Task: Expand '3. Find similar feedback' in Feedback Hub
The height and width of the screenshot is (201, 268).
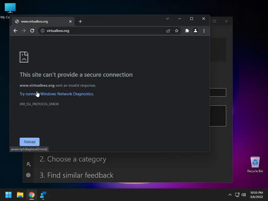Action: 76,175
